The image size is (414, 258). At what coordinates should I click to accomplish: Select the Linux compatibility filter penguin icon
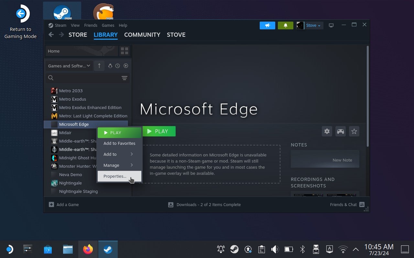coord(110,66)
